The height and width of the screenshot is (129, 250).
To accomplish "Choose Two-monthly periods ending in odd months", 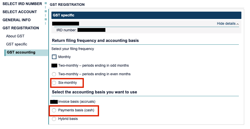I will (x=54, y=66).
